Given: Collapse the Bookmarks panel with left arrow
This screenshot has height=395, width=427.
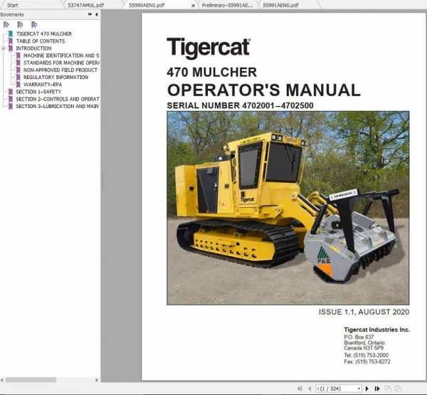Looking at the screenshot, I should (96, 14).
